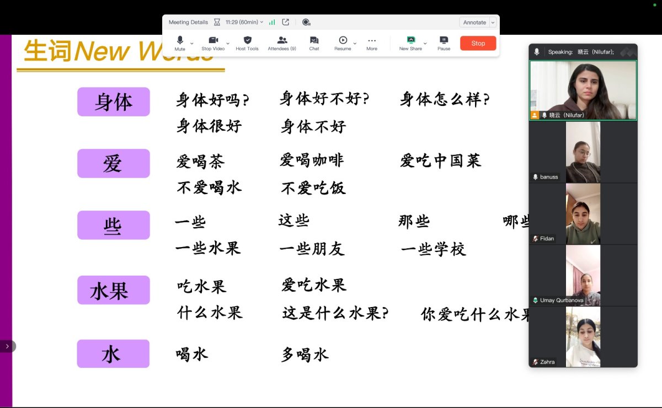The width and height of the screenshot is (662, 408).
Task: Open Meeting Details
Action: 188,22
